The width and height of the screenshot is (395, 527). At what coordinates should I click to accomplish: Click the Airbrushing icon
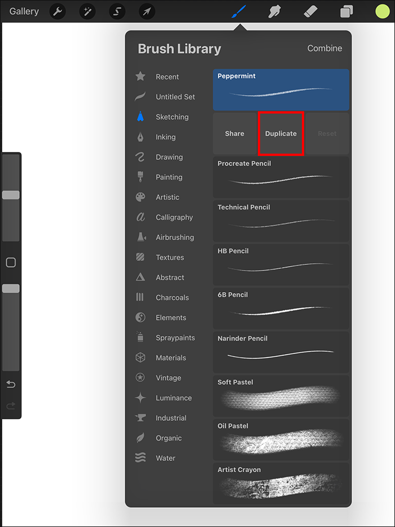(141, 237)
